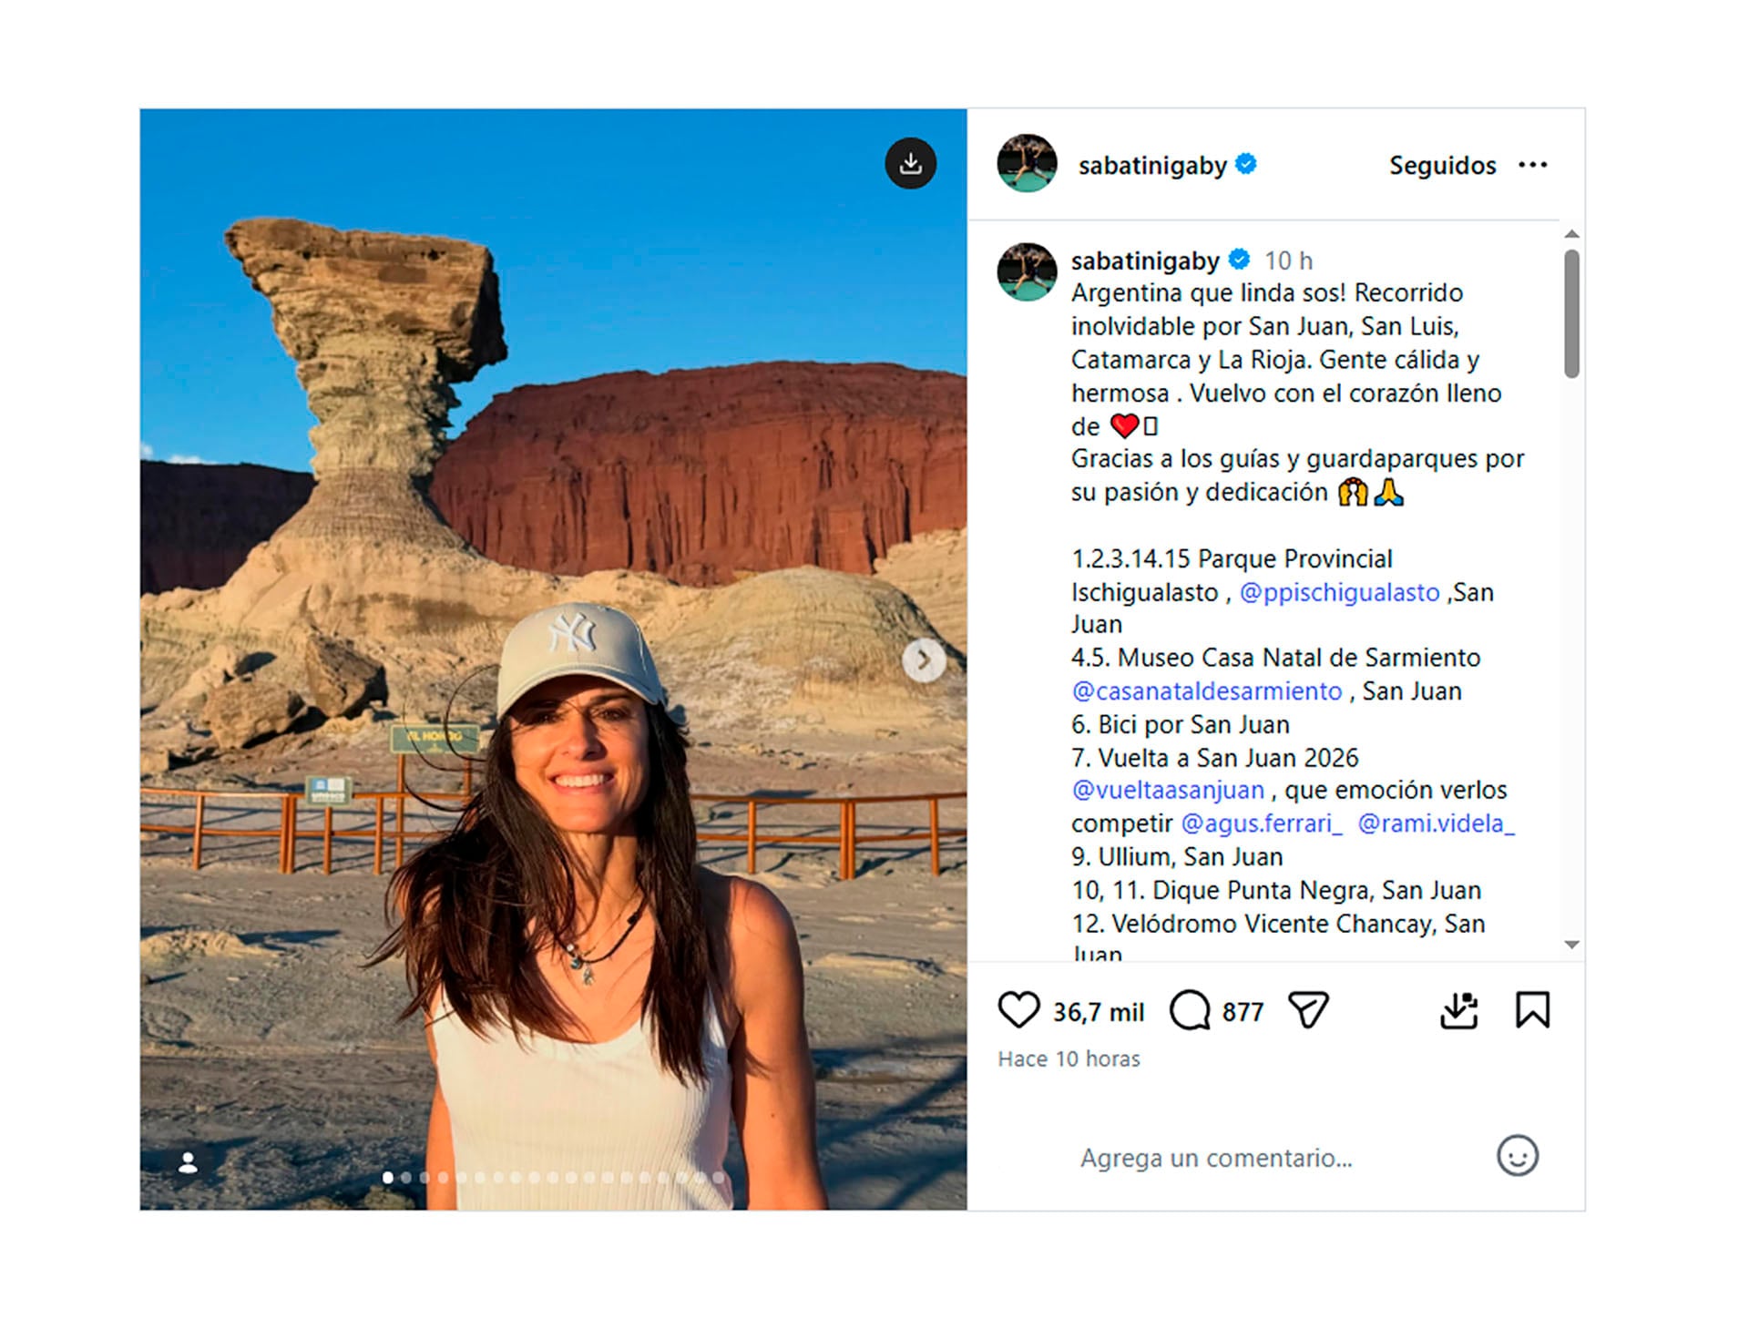This screenshot has height=1319, width=1749.
Task: Open comments via the speech bubble icon
Action: point(1189,1009)
